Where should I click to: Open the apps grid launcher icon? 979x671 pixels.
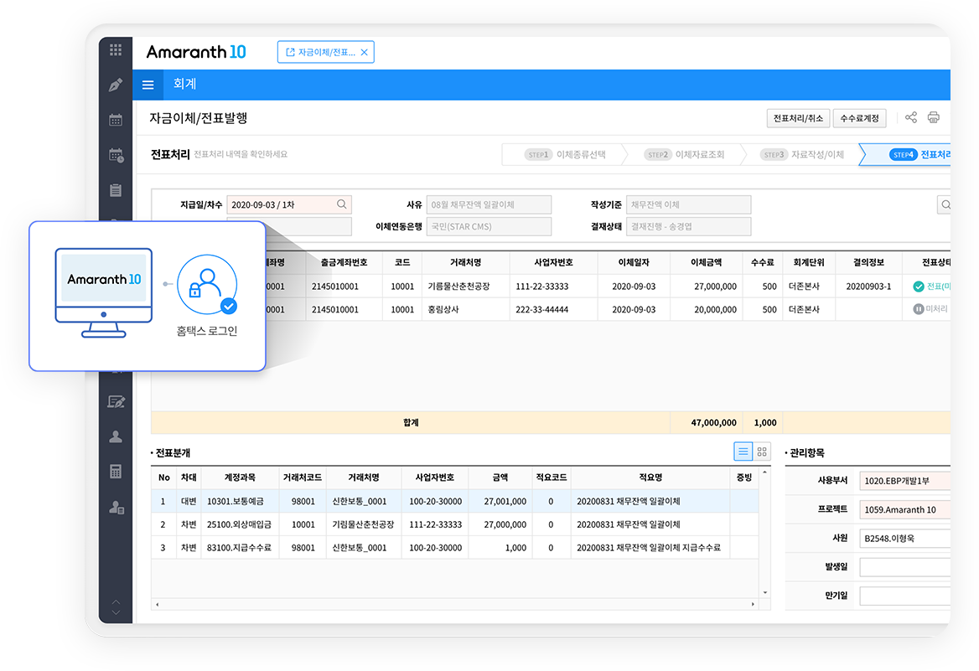tap(116, 50)
